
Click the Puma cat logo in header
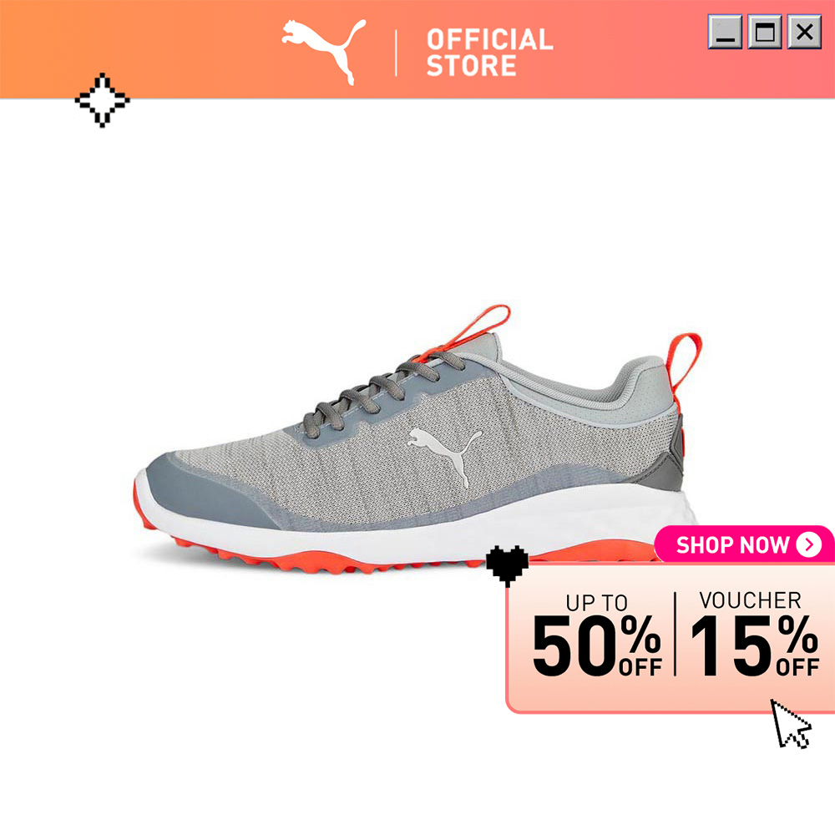(323, 52)
